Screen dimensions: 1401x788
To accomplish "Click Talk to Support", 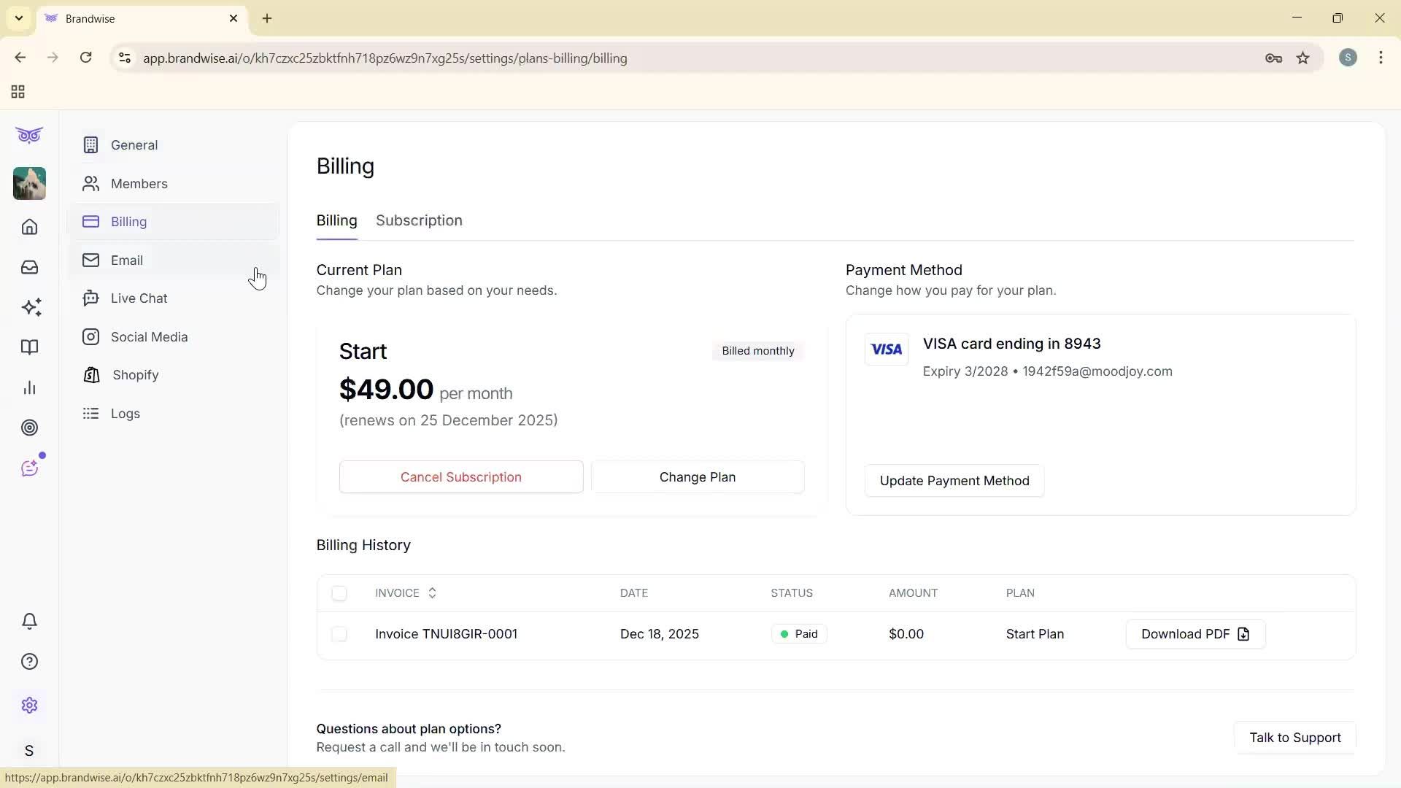I will 1295,738.
